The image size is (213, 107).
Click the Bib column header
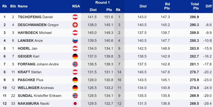(13, 6)
